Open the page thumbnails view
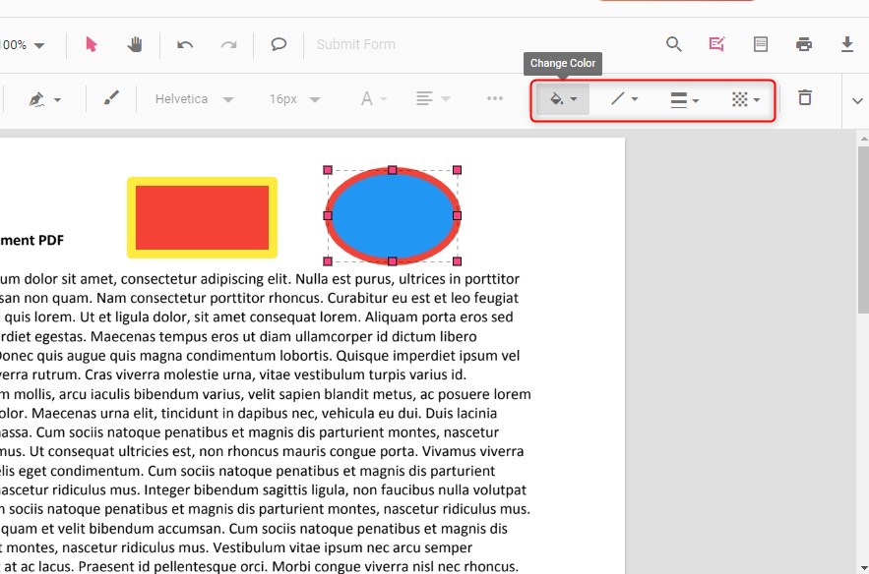Image resolution: width=869 pixels, height=574 pixels. click(760, 44)
